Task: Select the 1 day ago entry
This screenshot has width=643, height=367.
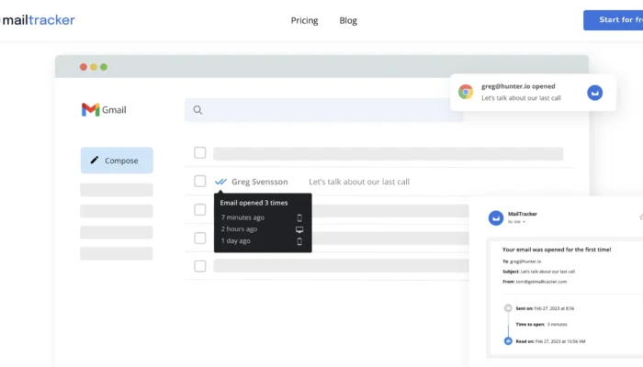Action: 236,240
